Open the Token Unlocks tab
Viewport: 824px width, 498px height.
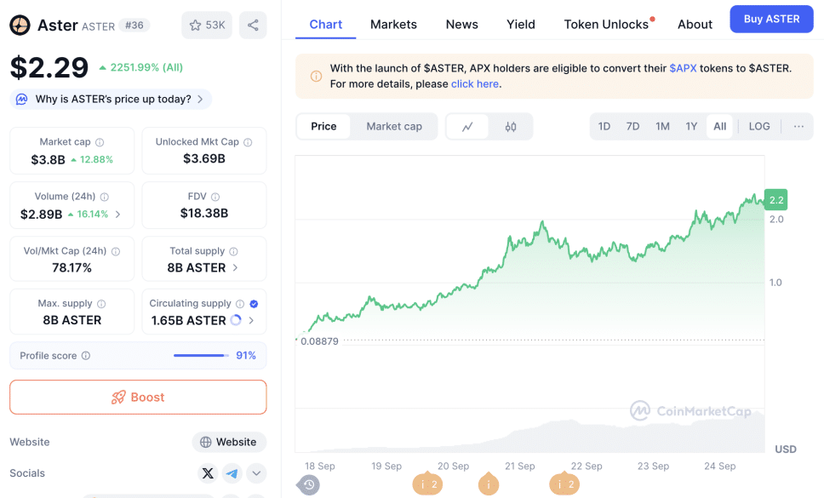pos(606,24)
